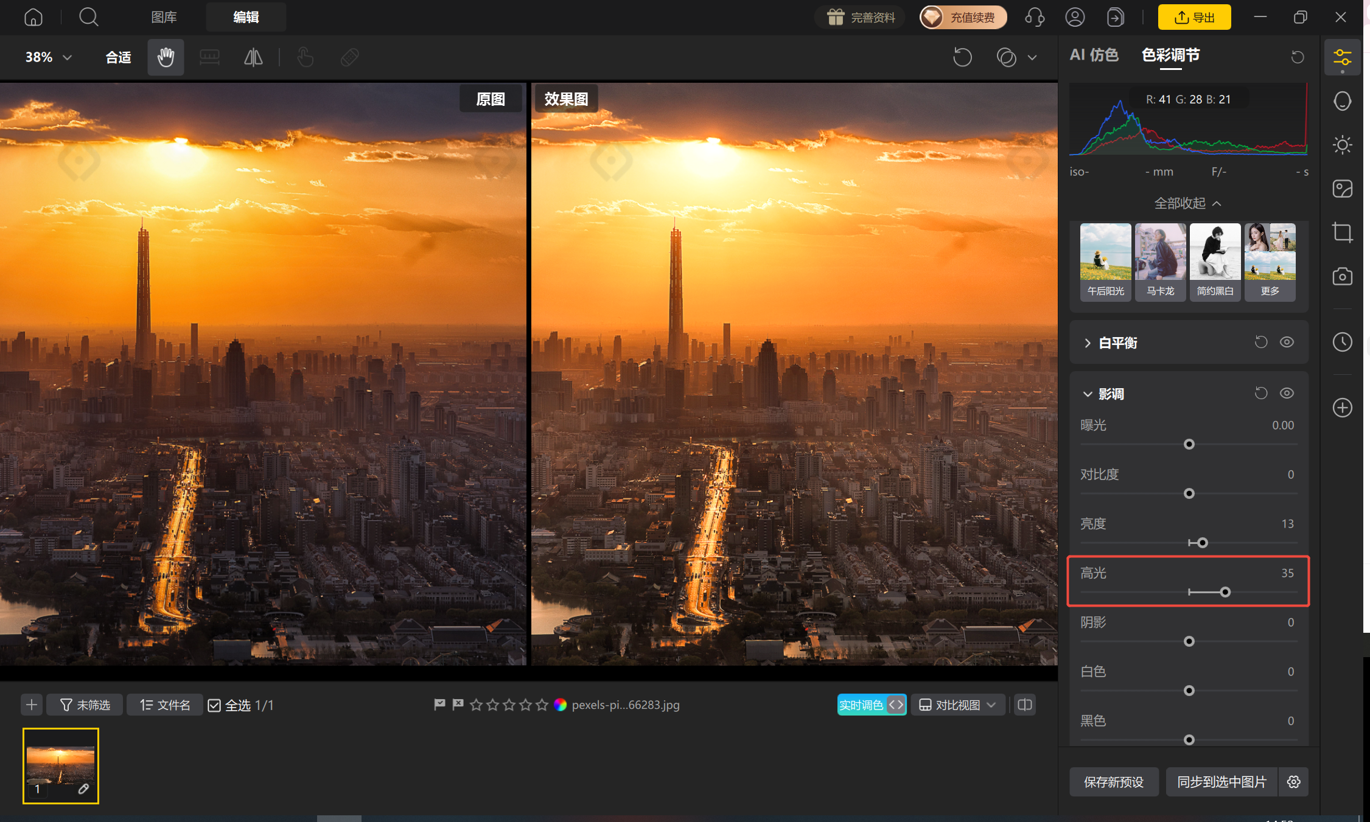Collapse presets with 全部收起
The width and height of the screenshot is (1370, 822).
tap(1187, 203)
